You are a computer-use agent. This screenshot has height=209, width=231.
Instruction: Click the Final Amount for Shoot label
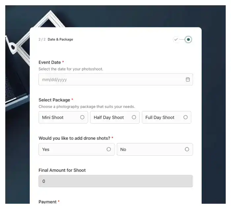pos(62,170)
